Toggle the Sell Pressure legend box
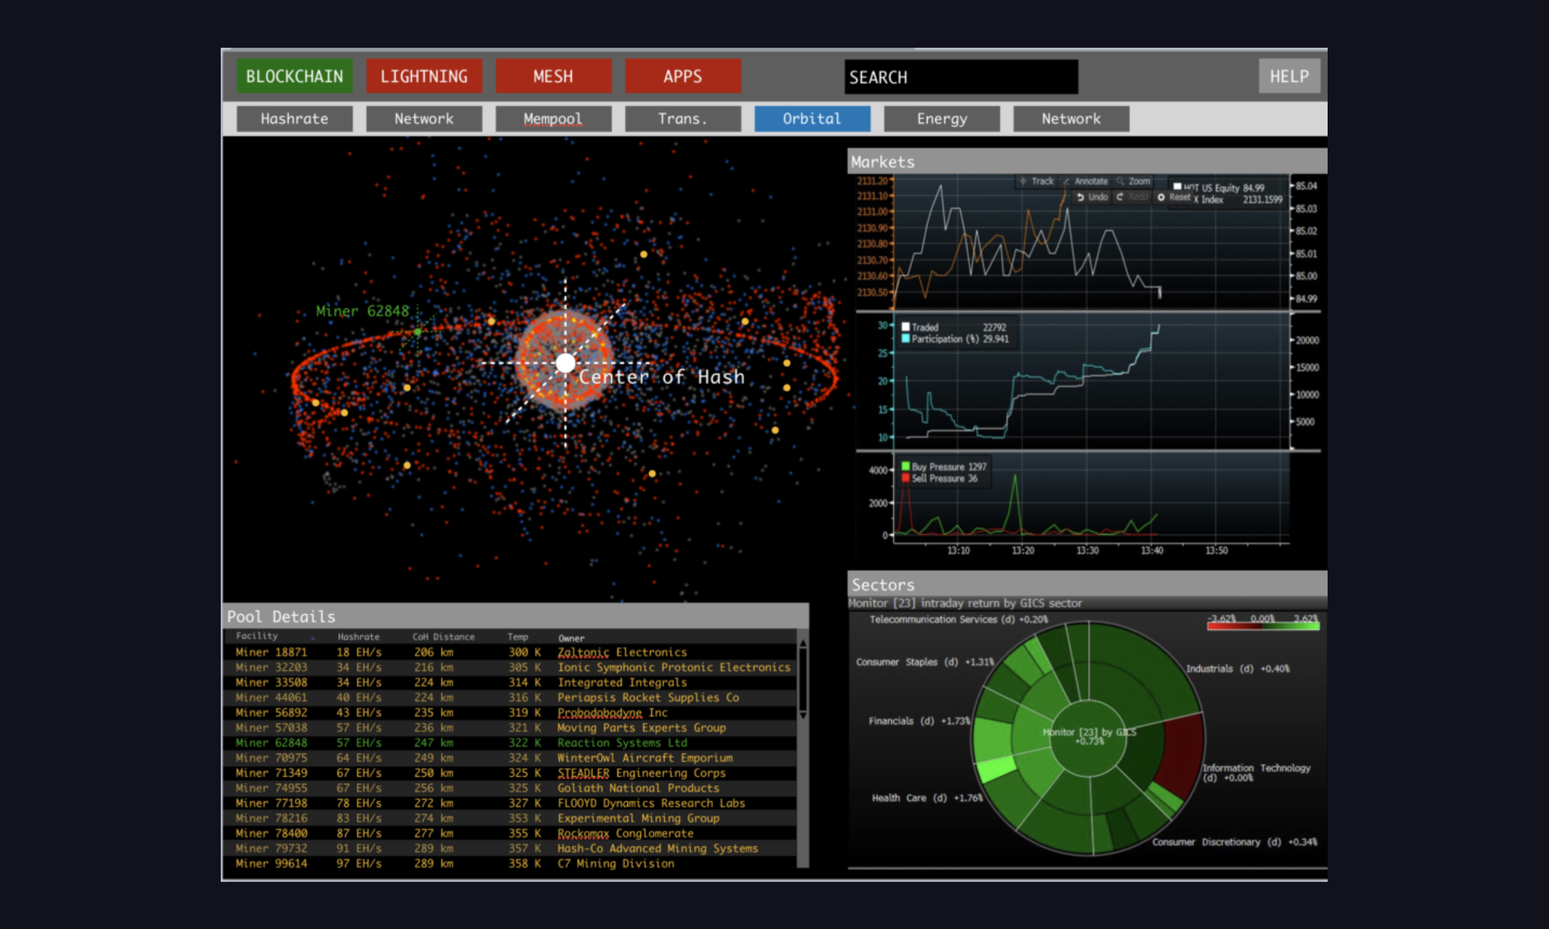 click(906, 478)
